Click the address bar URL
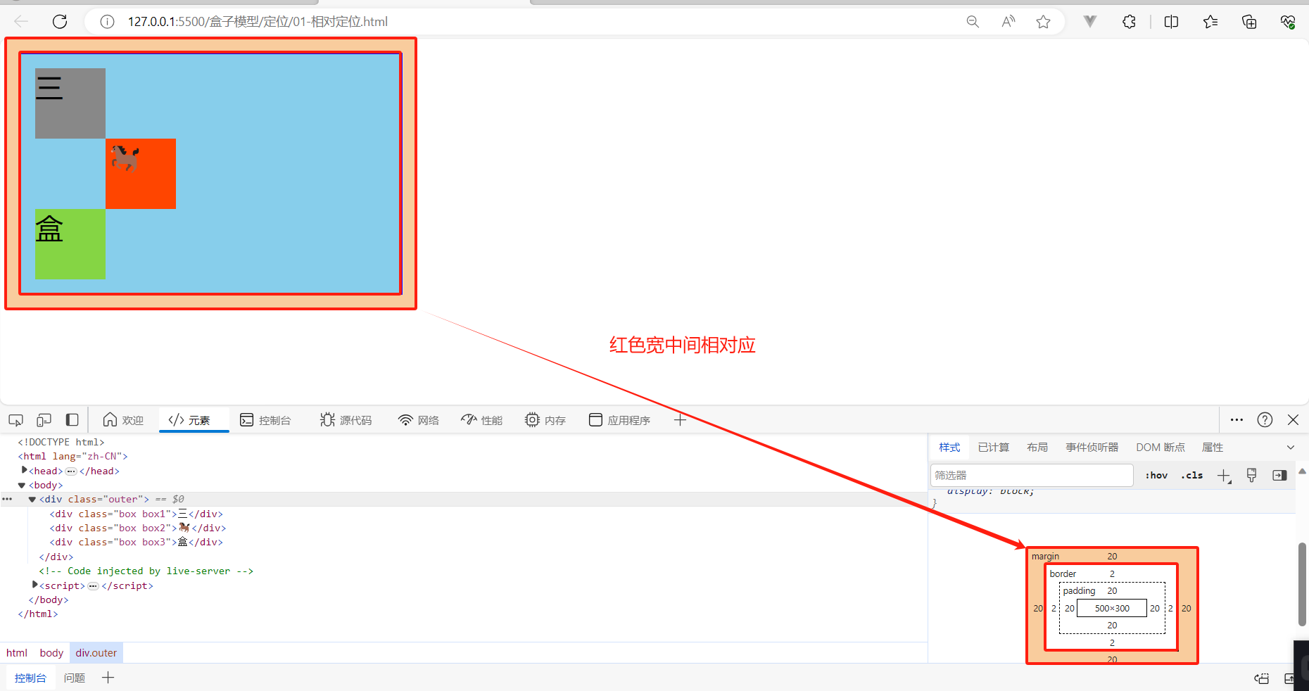The width and height of the screenshot is (1309, 691). [258, 22]
